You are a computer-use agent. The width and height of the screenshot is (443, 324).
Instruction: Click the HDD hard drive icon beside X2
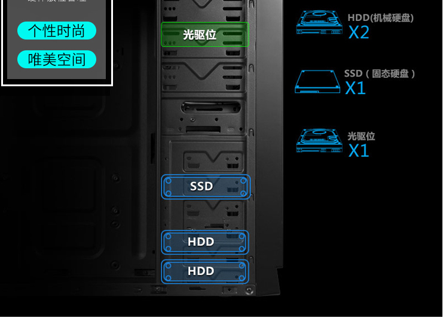click(319, 22)
